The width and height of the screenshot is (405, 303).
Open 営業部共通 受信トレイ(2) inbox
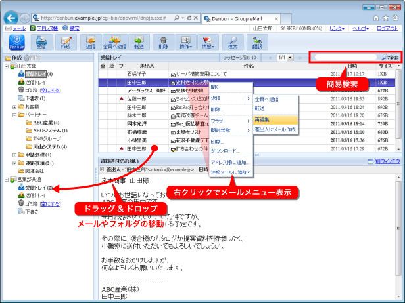(x=36, y=188)
